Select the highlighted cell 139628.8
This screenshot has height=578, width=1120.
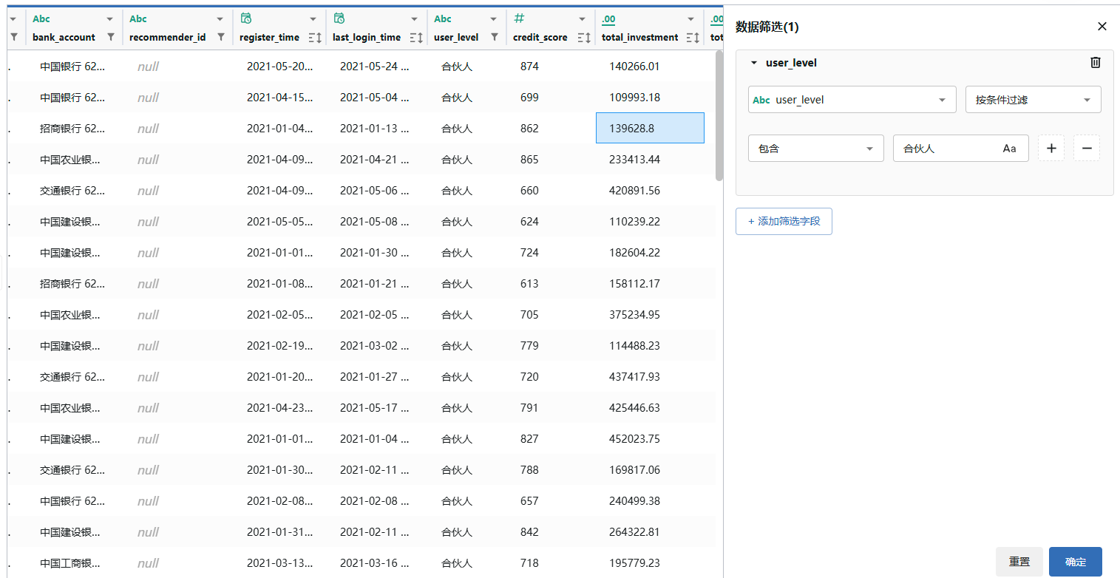(650, 129)
